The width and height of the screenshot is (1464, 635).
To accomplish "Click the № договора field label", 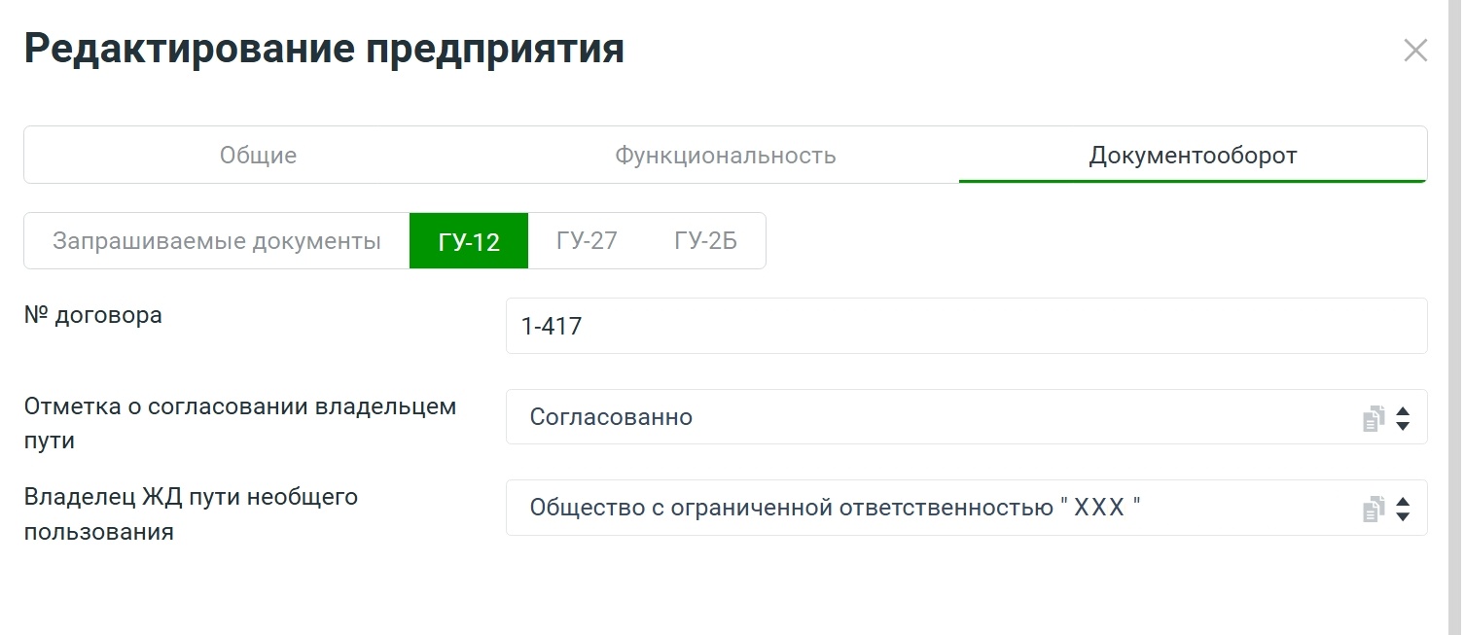I will [93, 315].
